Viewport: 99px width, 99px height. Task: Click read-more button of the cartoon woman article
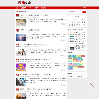pyautogui.click(x=63, y=55)
